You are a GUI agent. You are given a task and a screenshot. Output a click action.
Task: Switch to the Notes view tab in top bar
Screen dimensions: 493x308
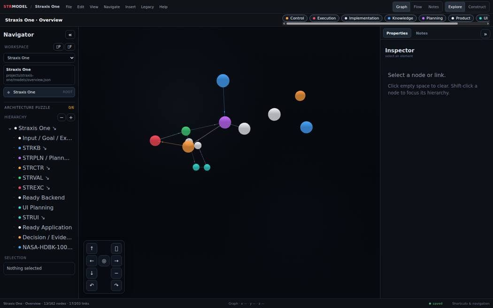click(x=433, y=7)
